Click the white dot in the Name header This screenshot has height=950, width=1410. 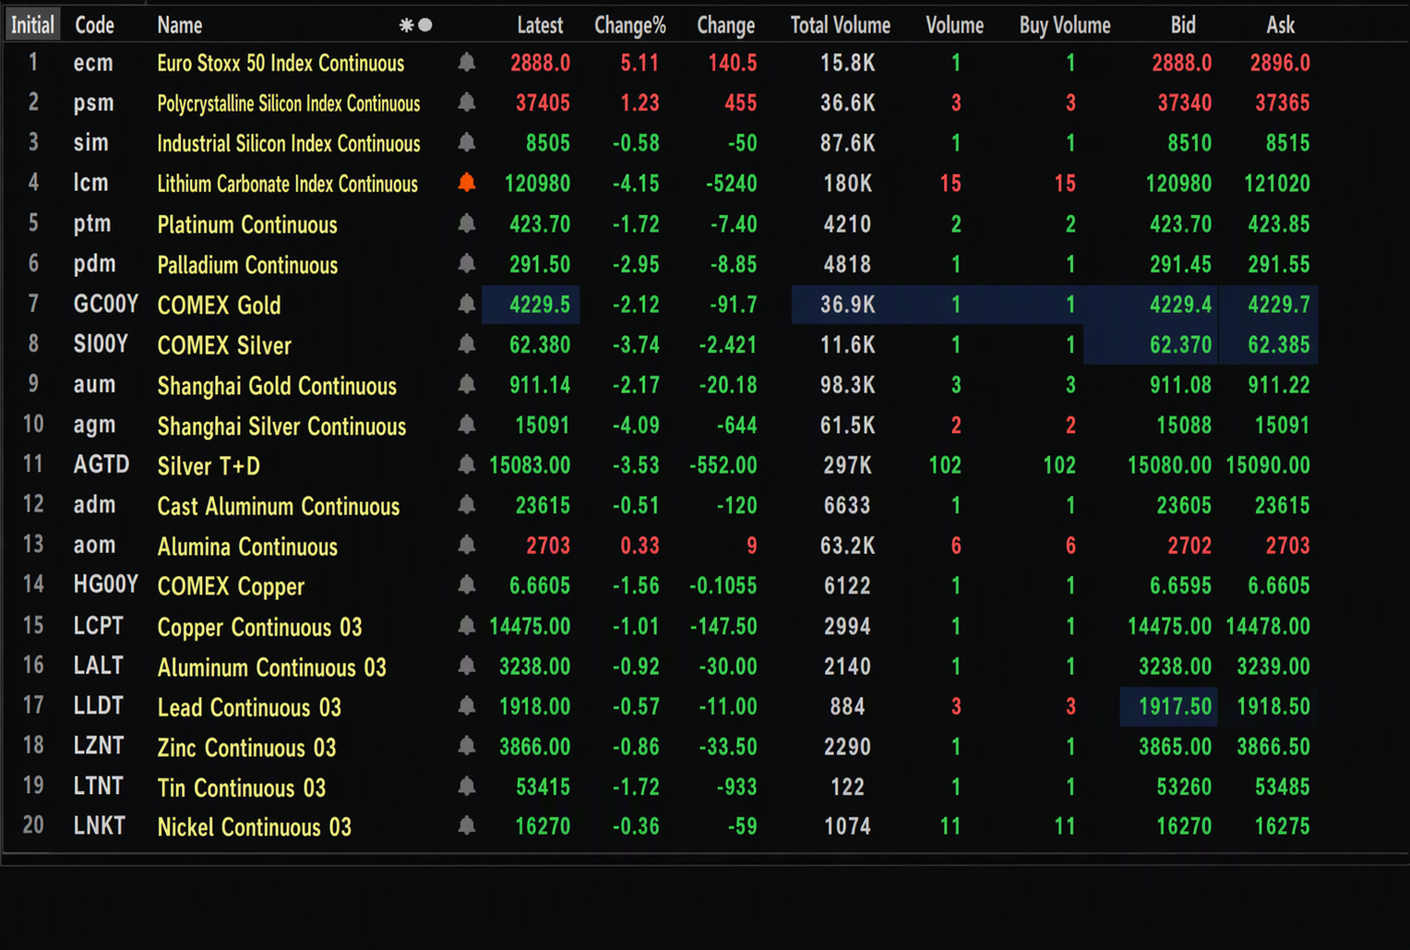click(x=425, y=25)
